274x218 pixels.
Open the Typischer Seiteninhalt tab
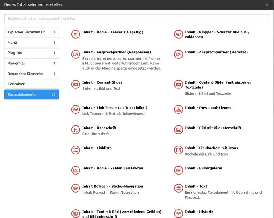click(x=31, y=32)
